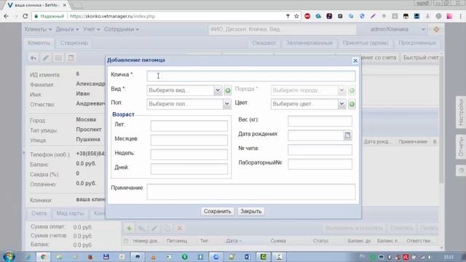
Task: Click the red icon beside the admin/Клиника user menu
Action: click(436, 29)
